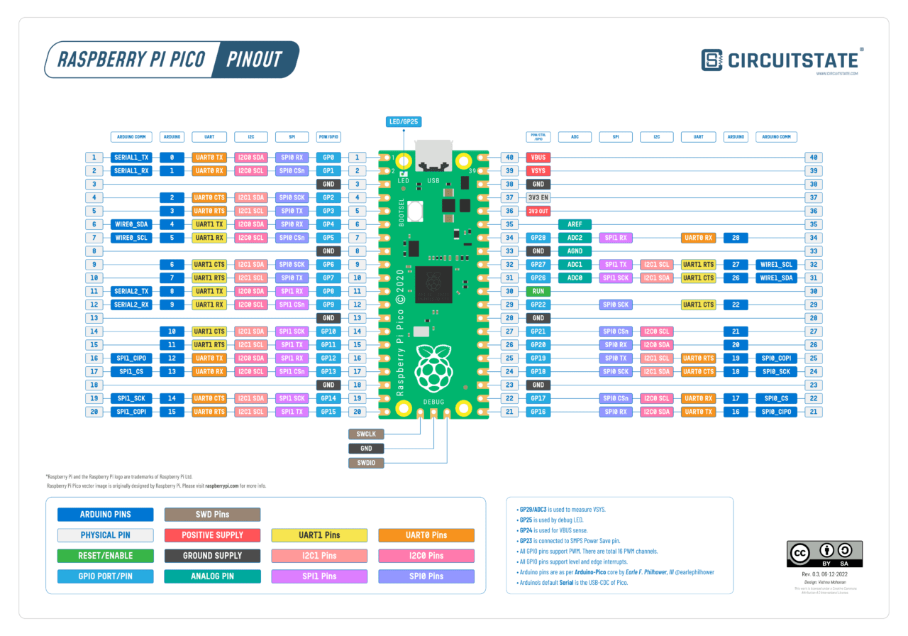Select the SERIAL2_RX label

132,305
